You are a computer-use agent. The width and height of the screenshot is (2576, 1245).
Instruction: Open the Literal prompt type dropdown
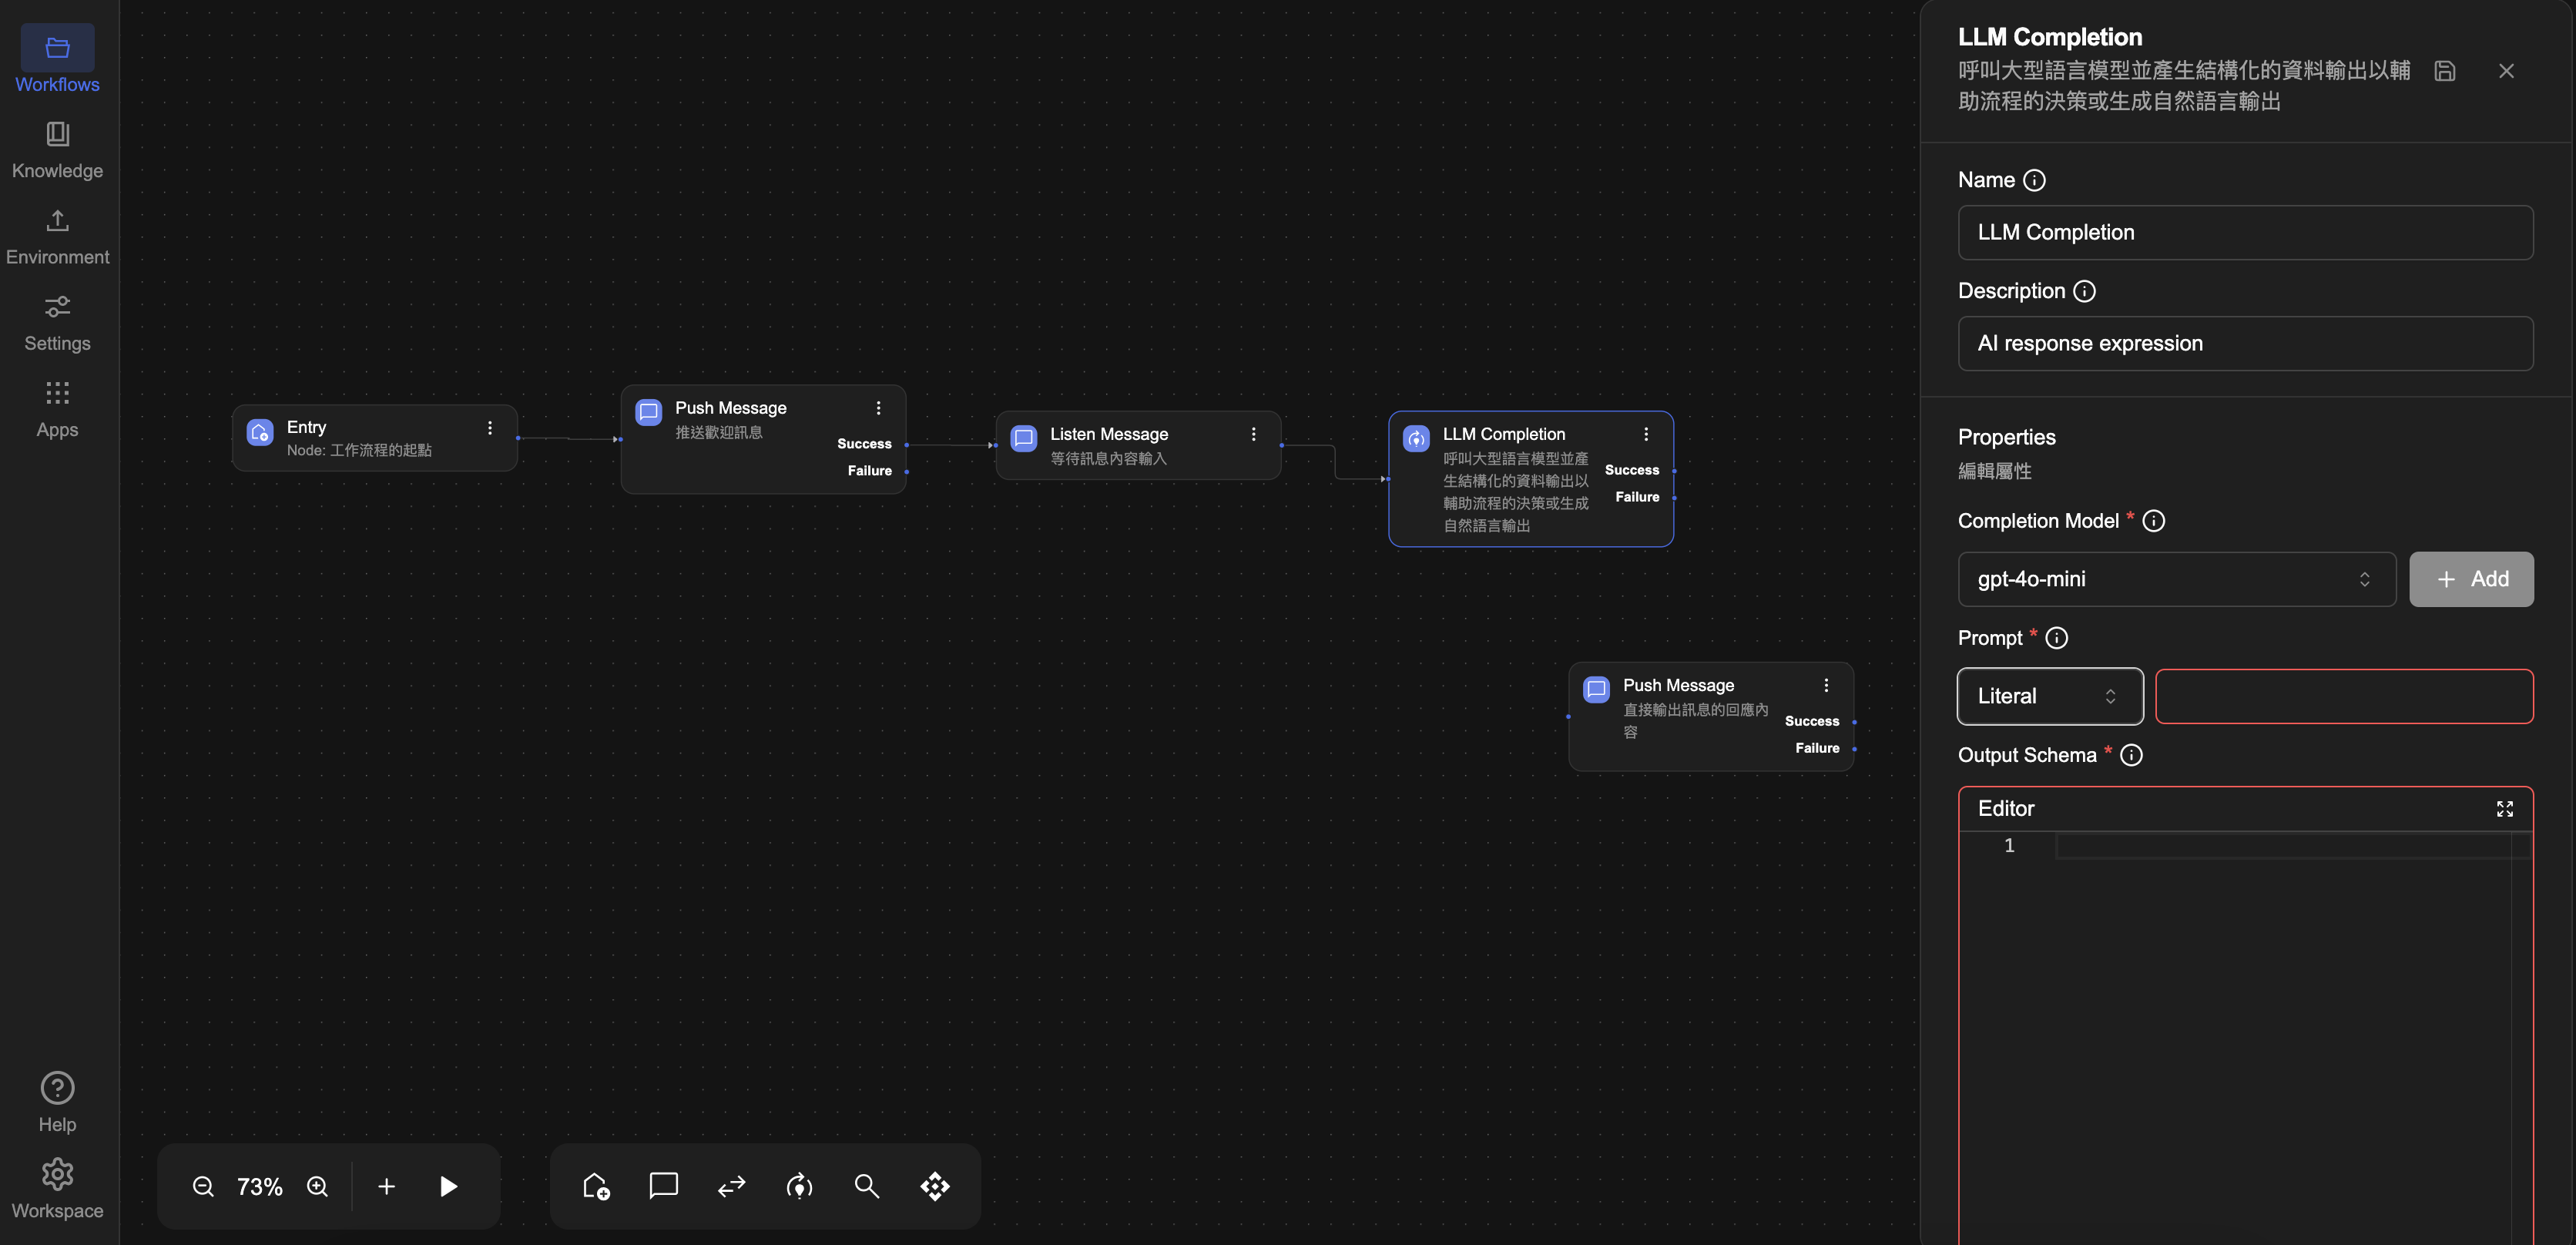(x=2049, y=696)
